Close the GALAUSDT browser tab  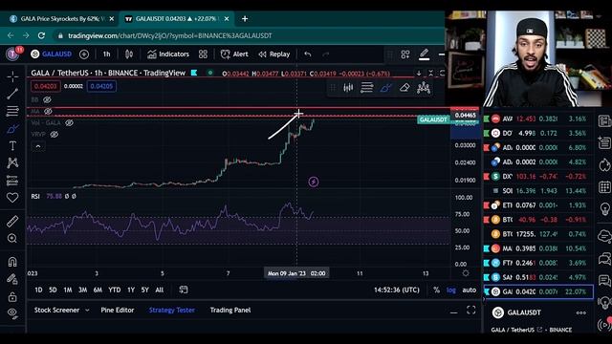pyautogui.click(x=227, y=19)
